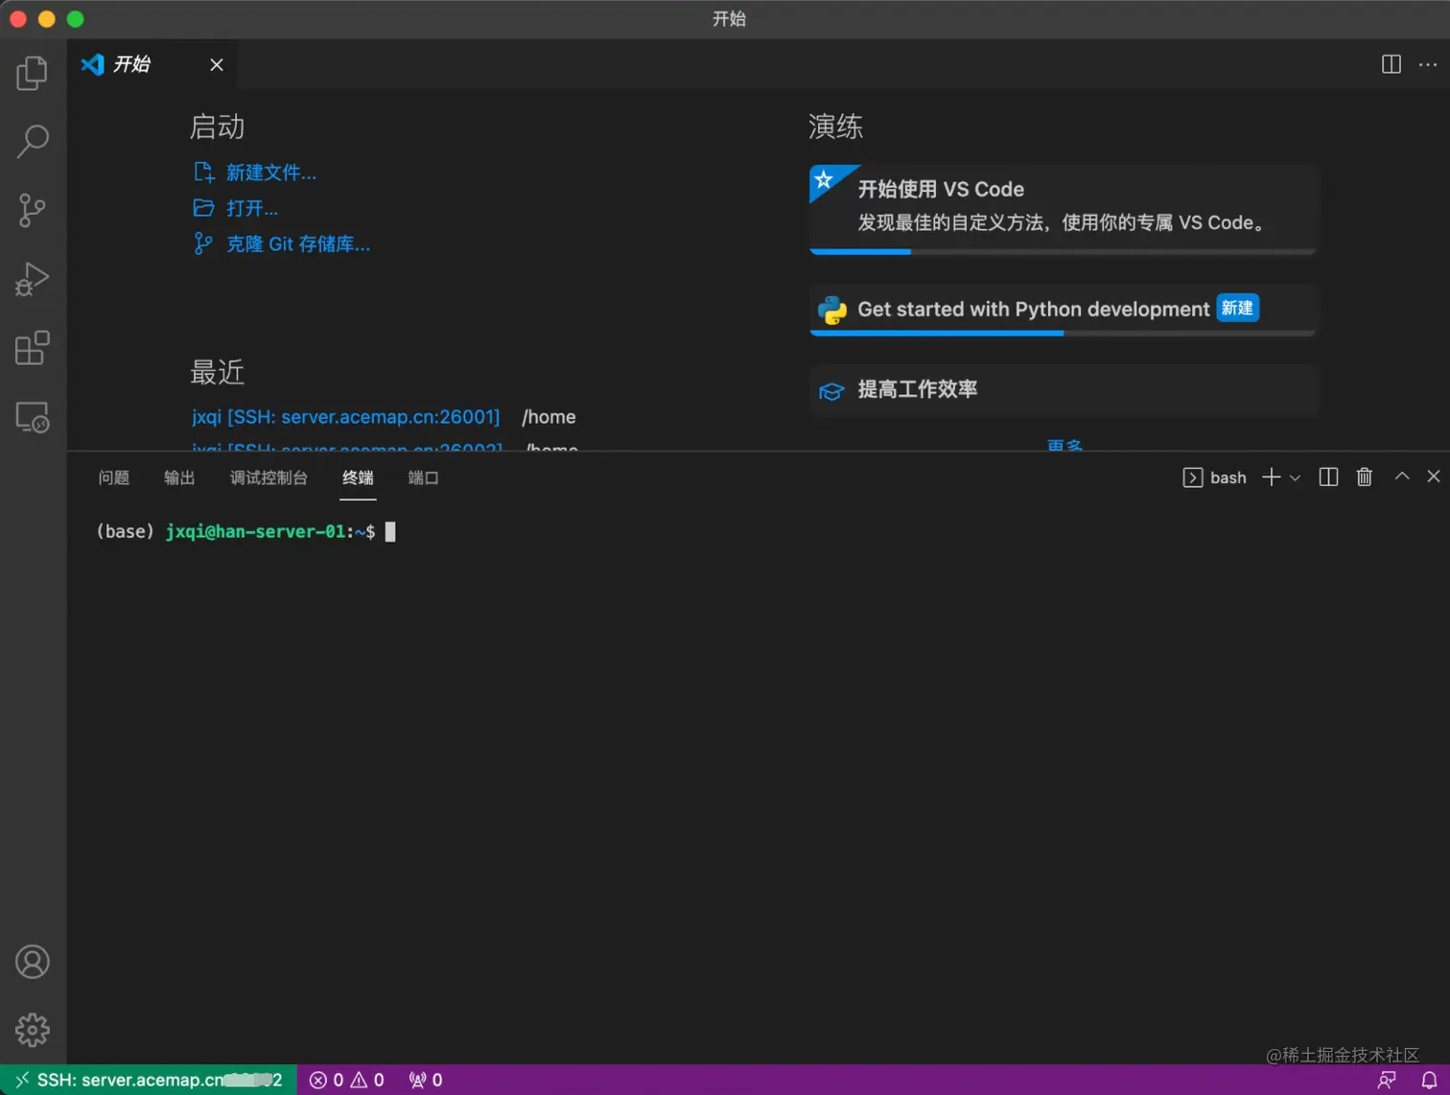Switch to the 端口 panel tab
Screen dimensions: 1450x1095
423,478
